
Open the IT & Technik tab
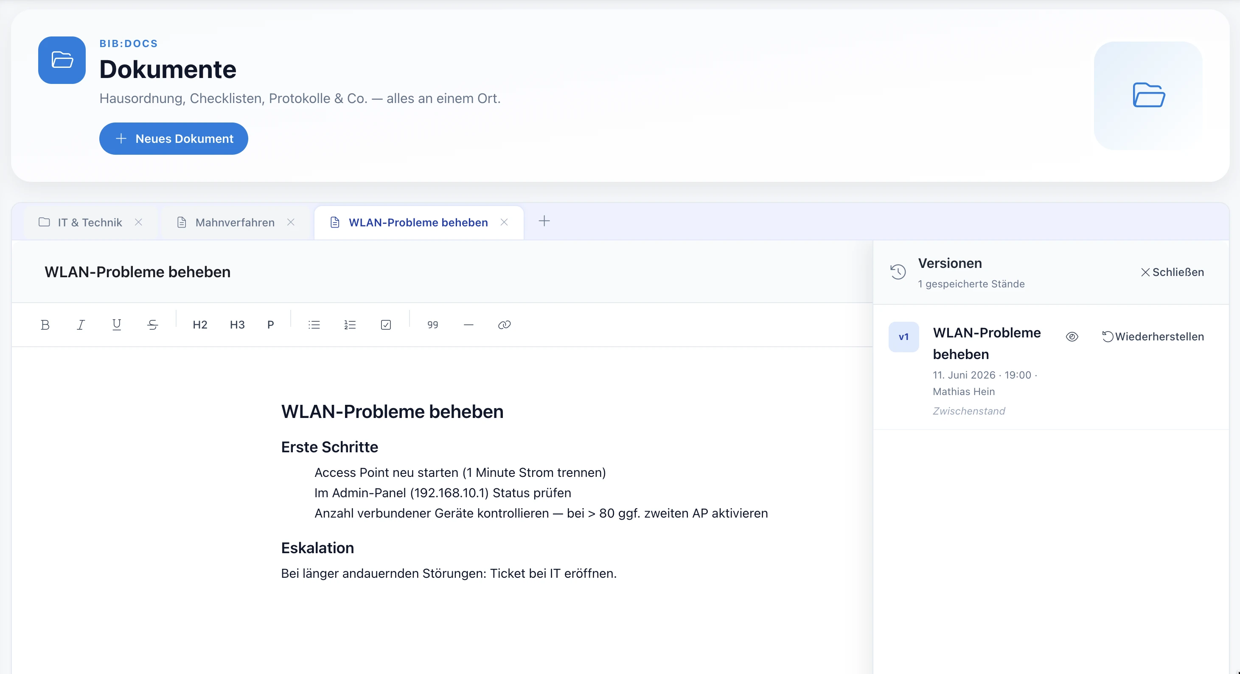coord(90,223)
